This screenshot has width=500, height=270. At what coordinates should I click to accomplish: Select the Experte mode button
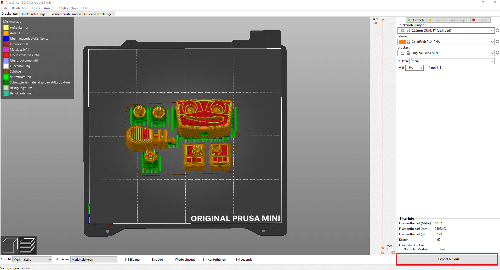point(480,20)
